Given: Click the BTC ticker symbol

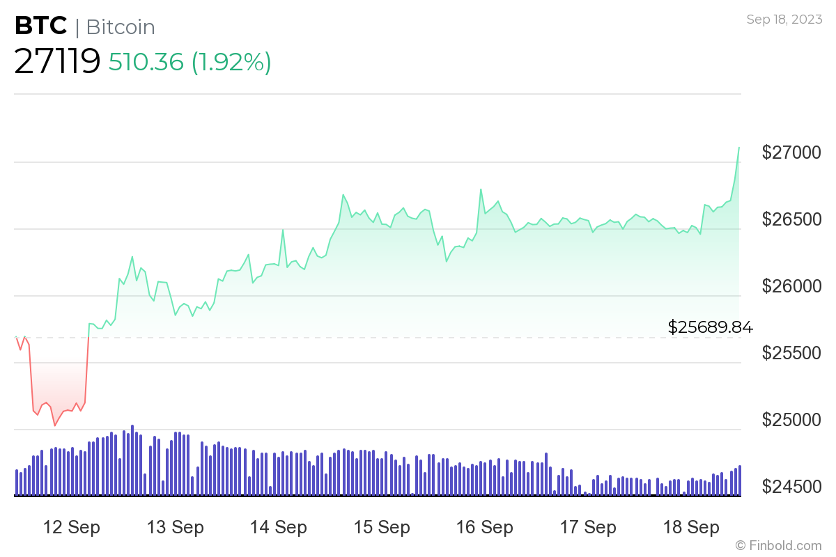Looking at the screenshot, I should (40, 26).
